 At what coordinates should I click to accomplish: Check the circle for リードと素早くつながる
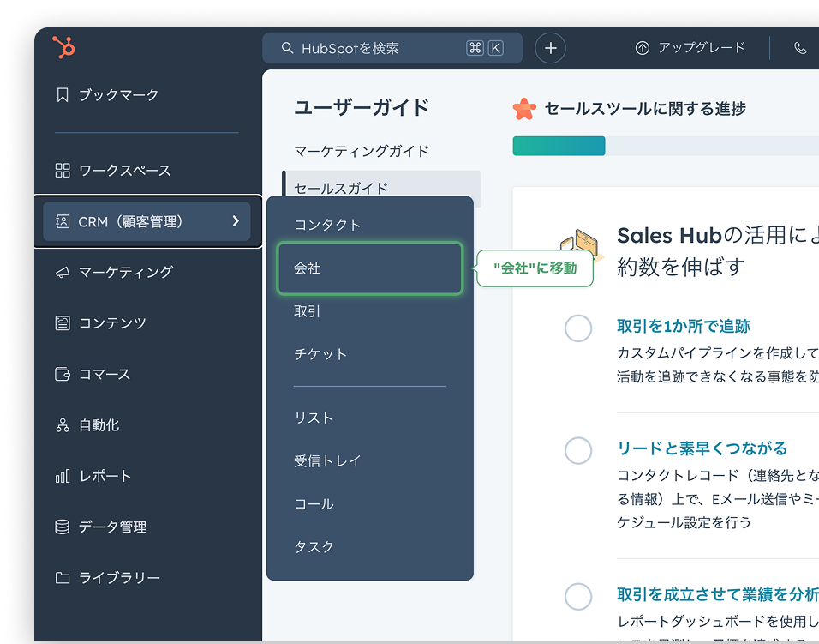point(577,450)
